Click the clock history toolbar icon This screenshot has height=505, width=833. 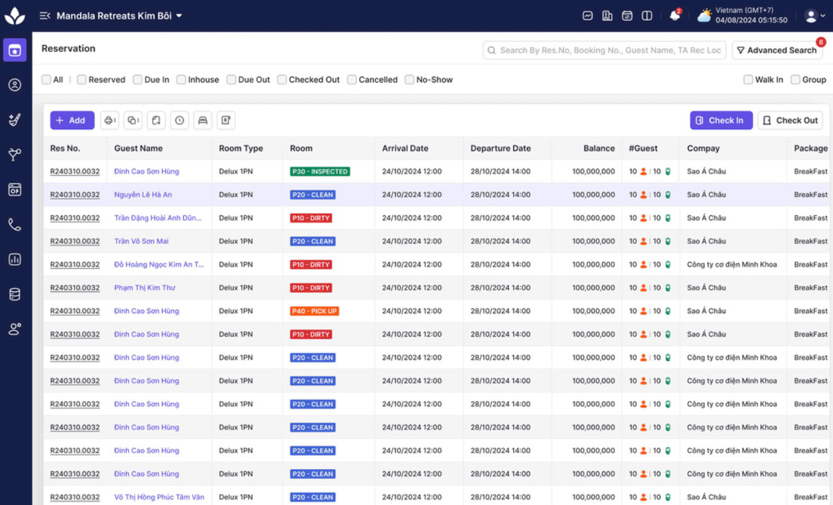179,121
